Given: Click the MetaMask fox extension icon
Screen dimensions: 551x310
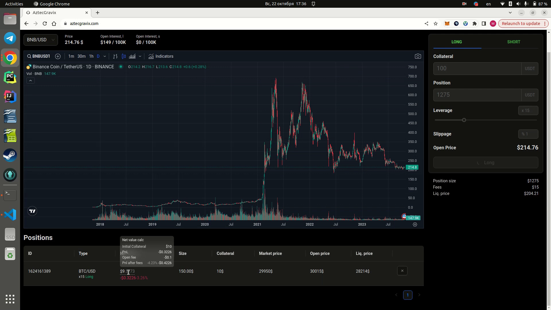Looking at the screenshot, I should (x=447, y=24).
